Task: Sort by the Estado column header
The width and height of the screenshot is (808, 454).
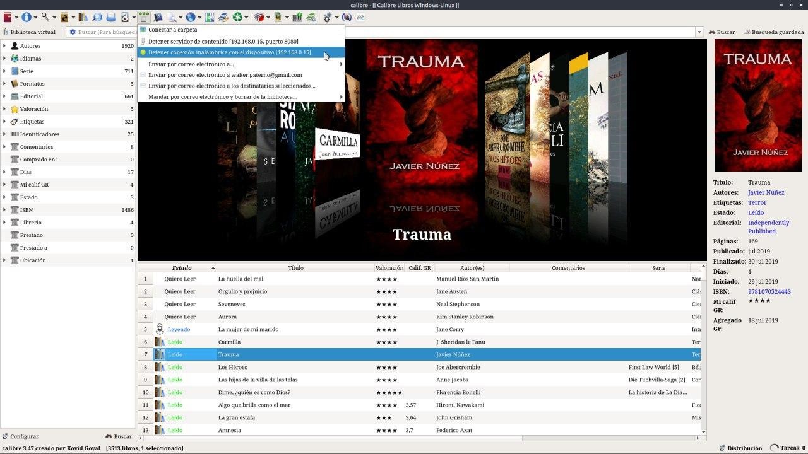Action: coord(182,268)
